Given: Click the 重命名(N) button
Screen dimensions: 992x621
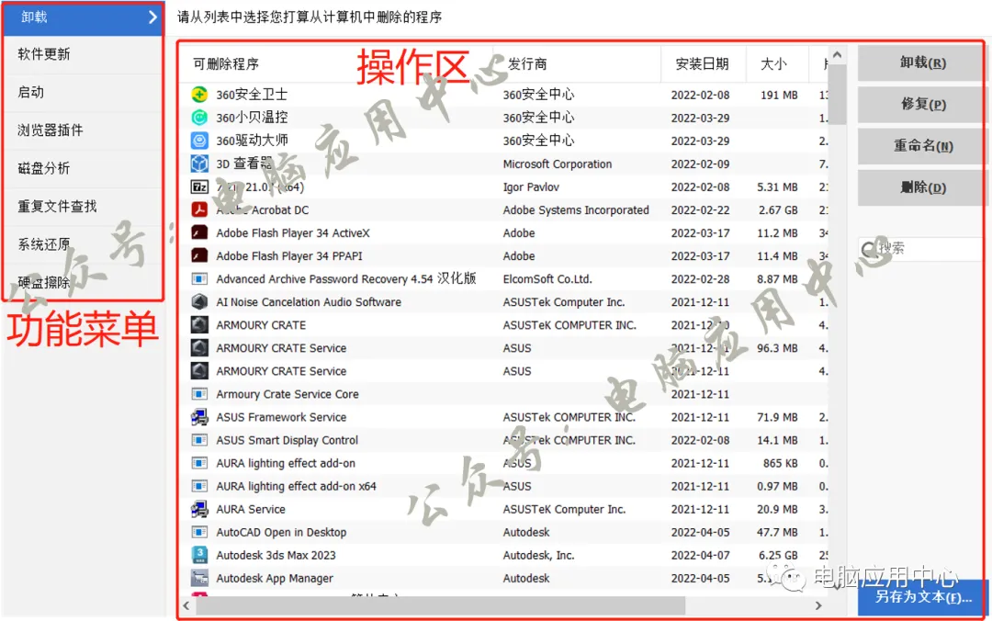Looking at the screenshot, I should (922, 146).
